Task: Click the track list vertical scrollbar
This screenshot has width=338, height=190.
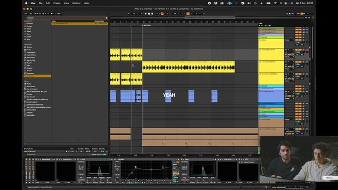Action: point(312,43)
